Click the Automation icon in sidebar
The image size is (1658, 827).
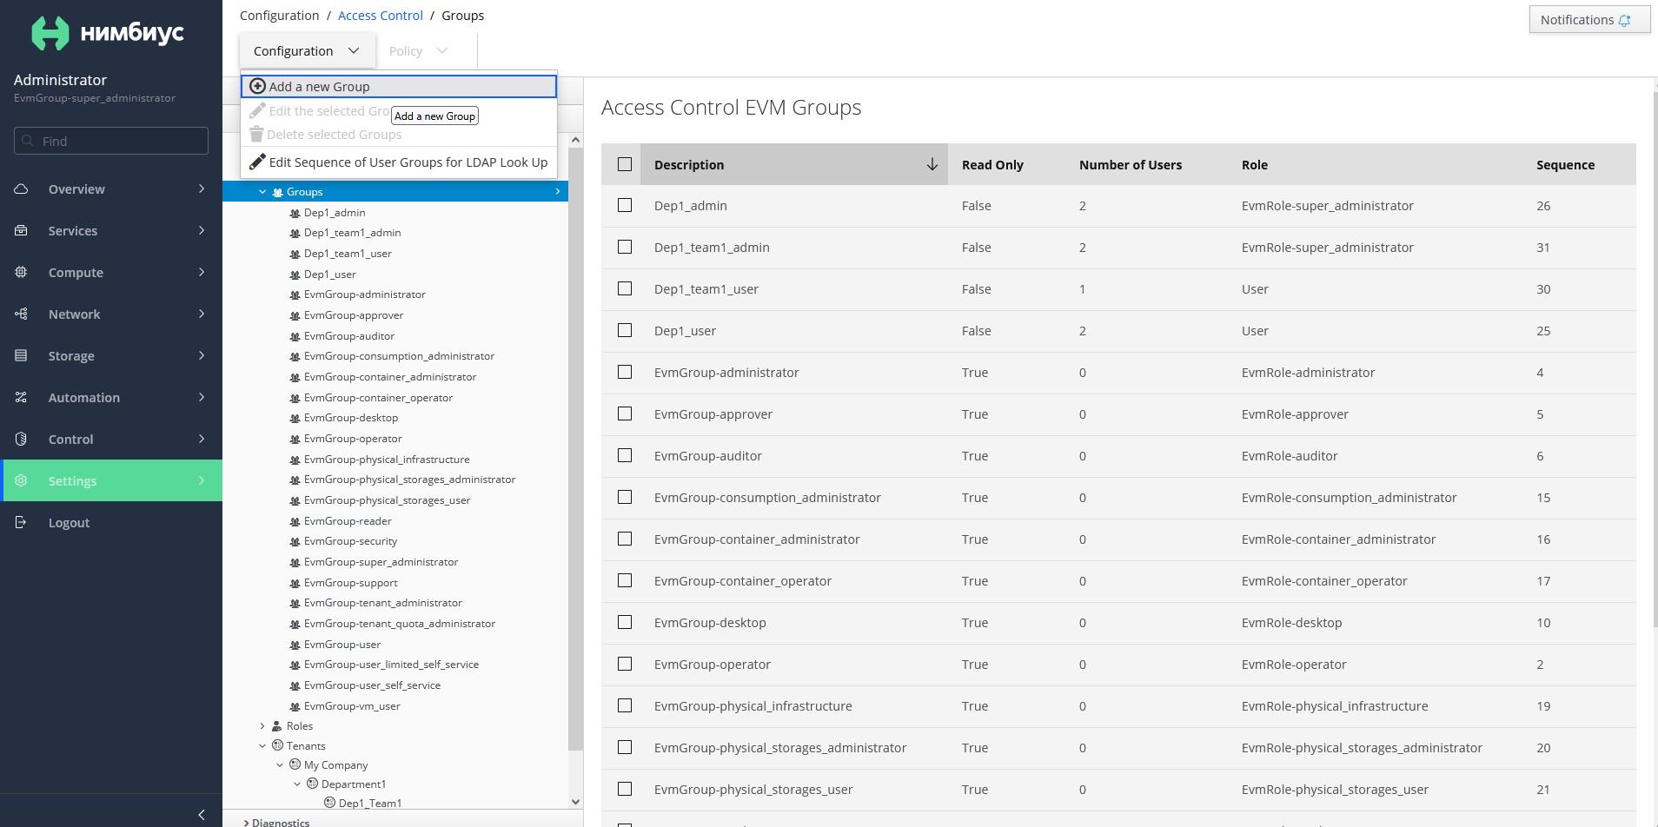tap(21, 397)
